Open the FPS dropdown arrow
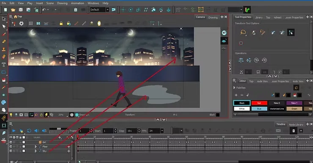 (x=162, y=131)
